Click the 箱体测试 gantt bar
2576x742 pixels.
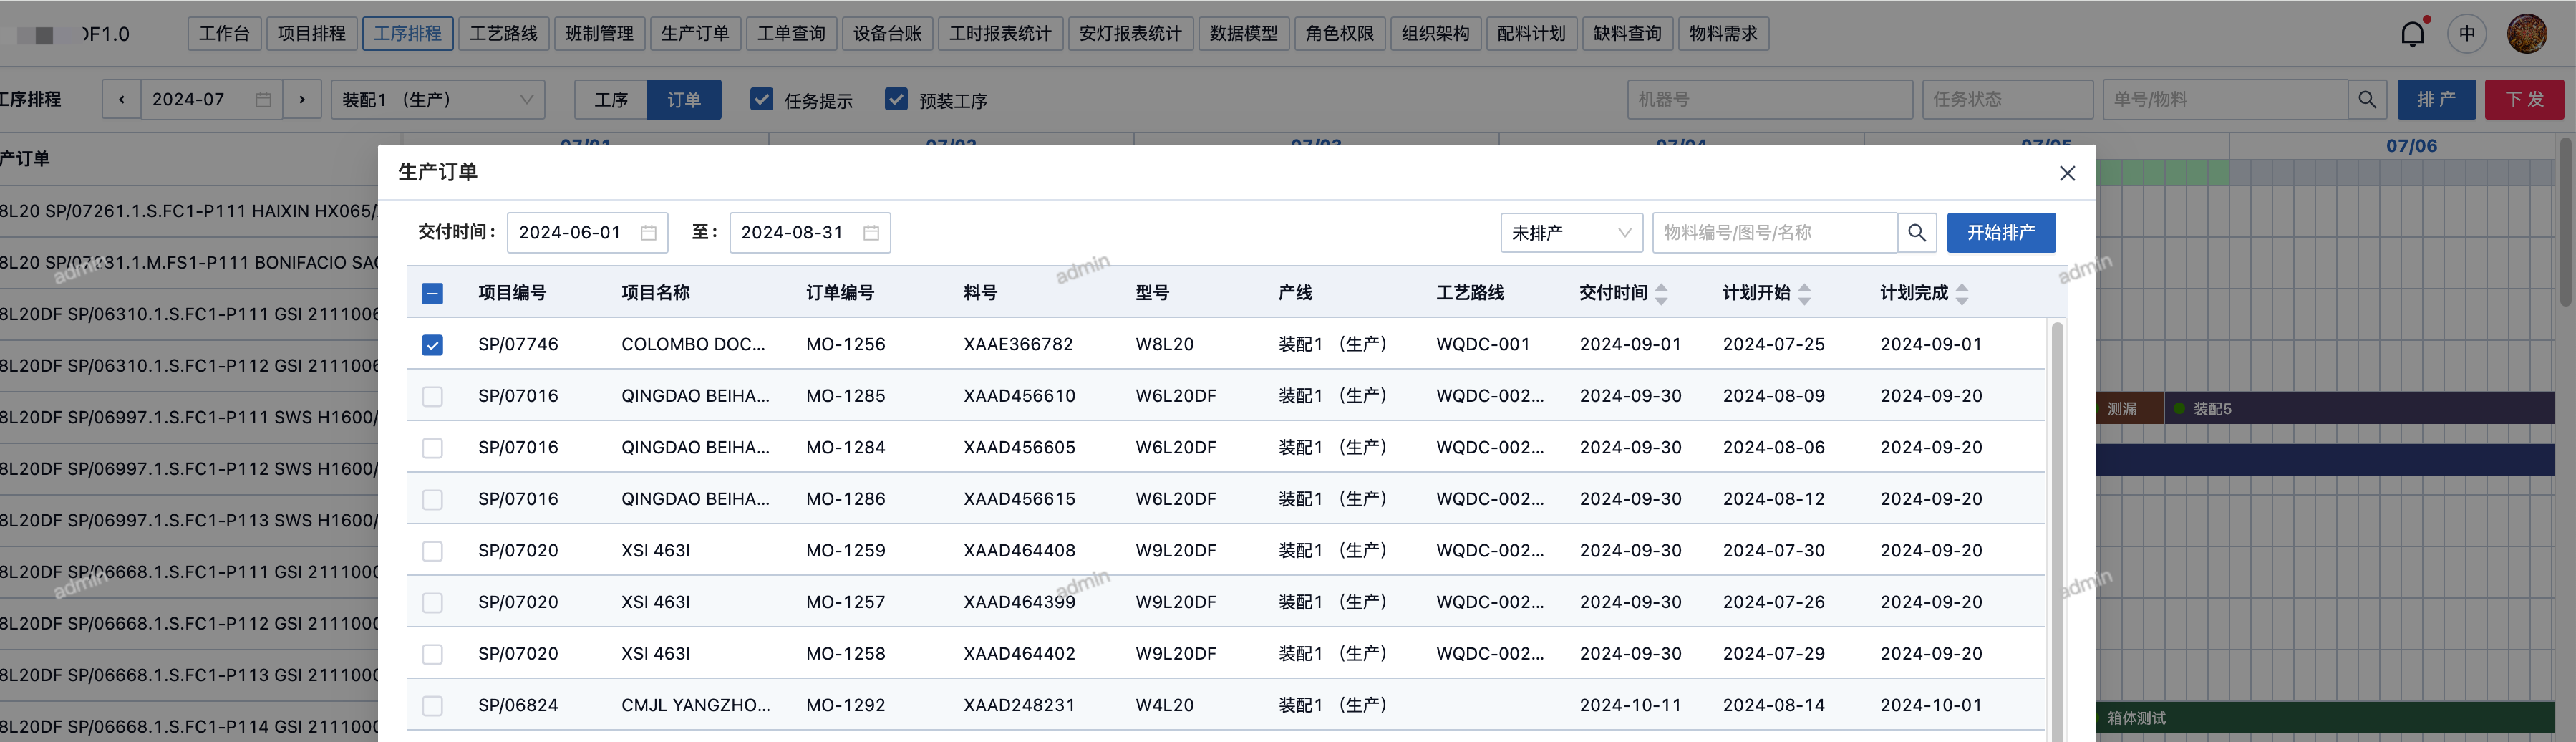coord(2325,717)
